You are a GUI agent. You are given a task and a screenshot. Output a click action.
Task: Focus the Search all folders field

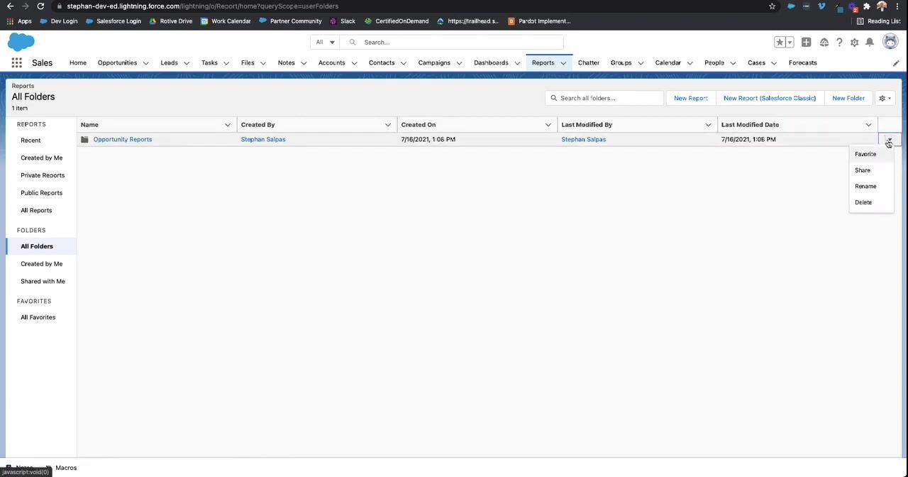604,98
